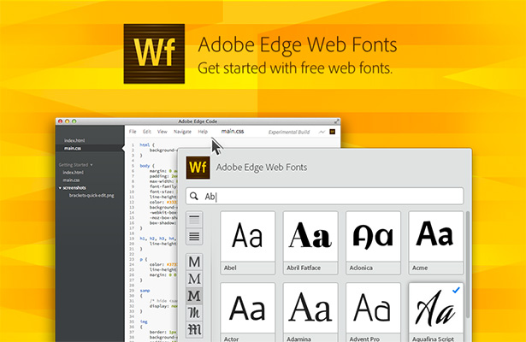
Task: Open the Navigate menu in Edge Code
Action: pyautogui.click(x=182, y=132)
